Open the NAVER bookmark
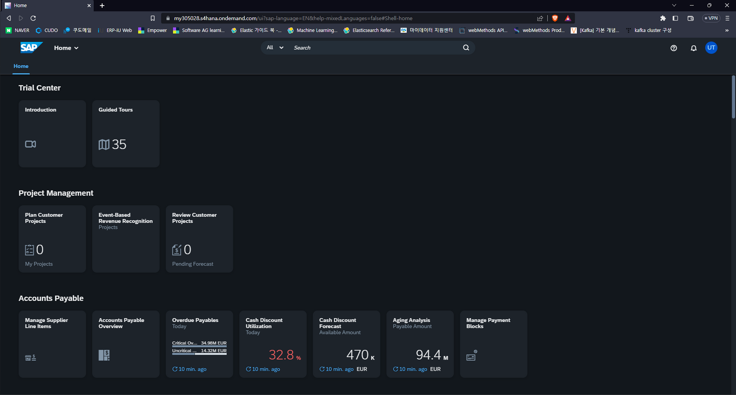This screenshot has height=395, width=736. point(17,30)
